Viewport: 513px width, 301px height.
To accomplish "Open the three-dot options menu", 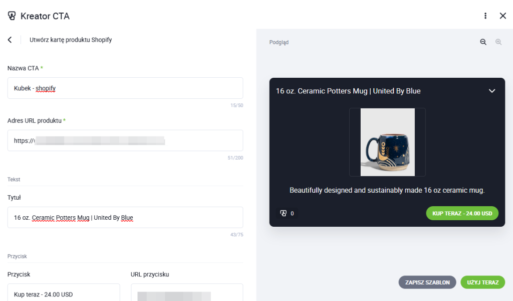I will [x=485, y=16].
